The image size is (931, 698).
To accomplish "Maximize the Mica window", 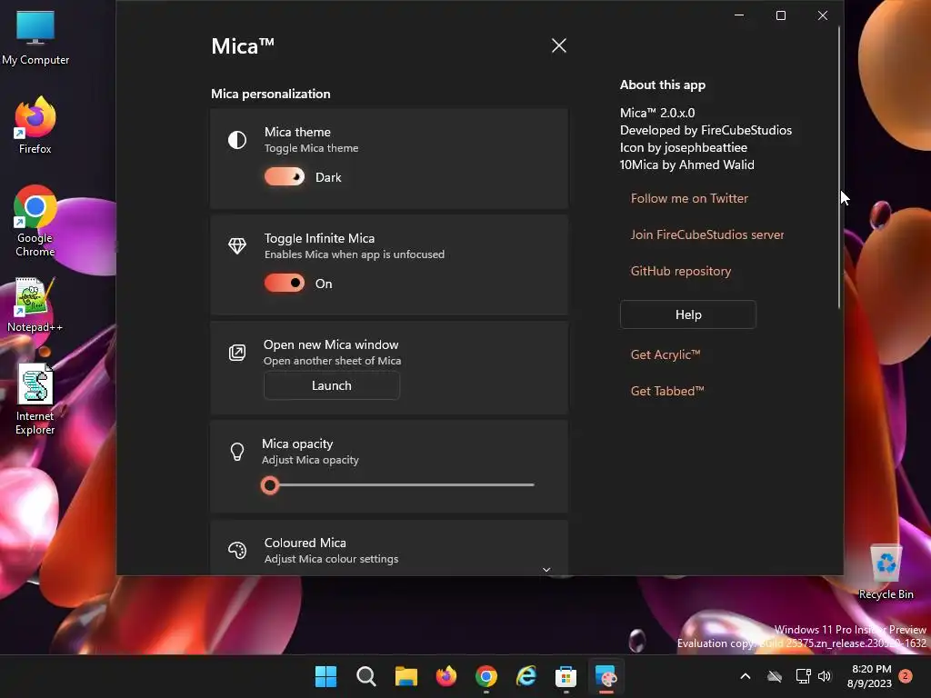I will click(x=781, y=15).
